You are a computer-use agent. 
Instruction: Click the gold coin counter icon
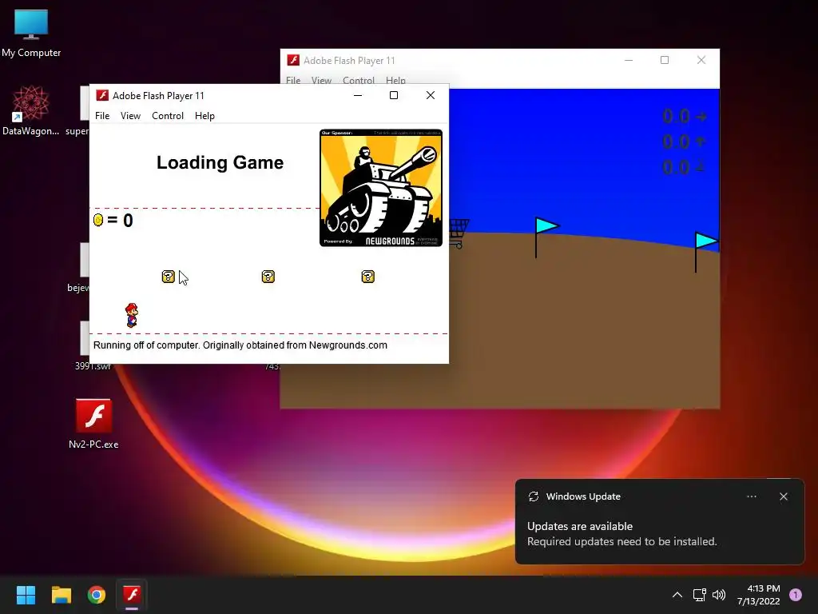tap(98, 220)
